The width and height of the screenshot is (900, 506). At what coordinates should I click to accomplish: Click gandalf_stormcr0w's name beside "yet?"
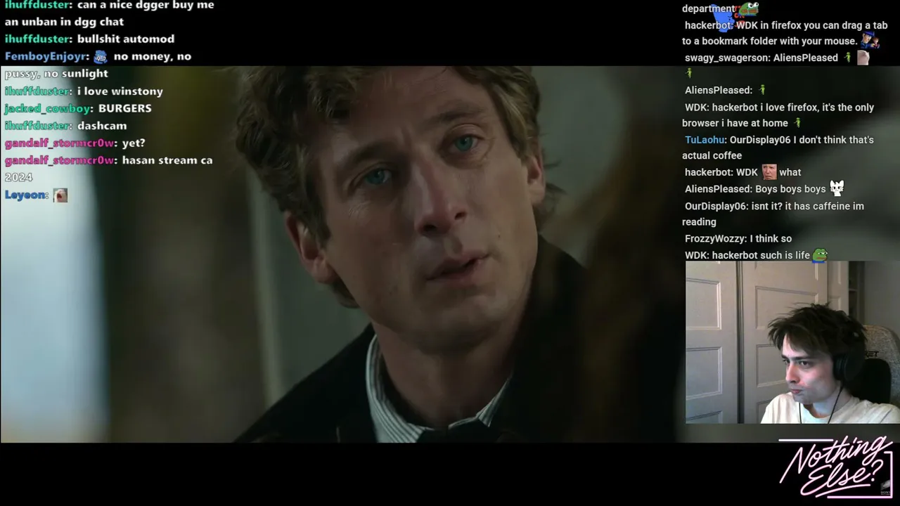(59, 143)
